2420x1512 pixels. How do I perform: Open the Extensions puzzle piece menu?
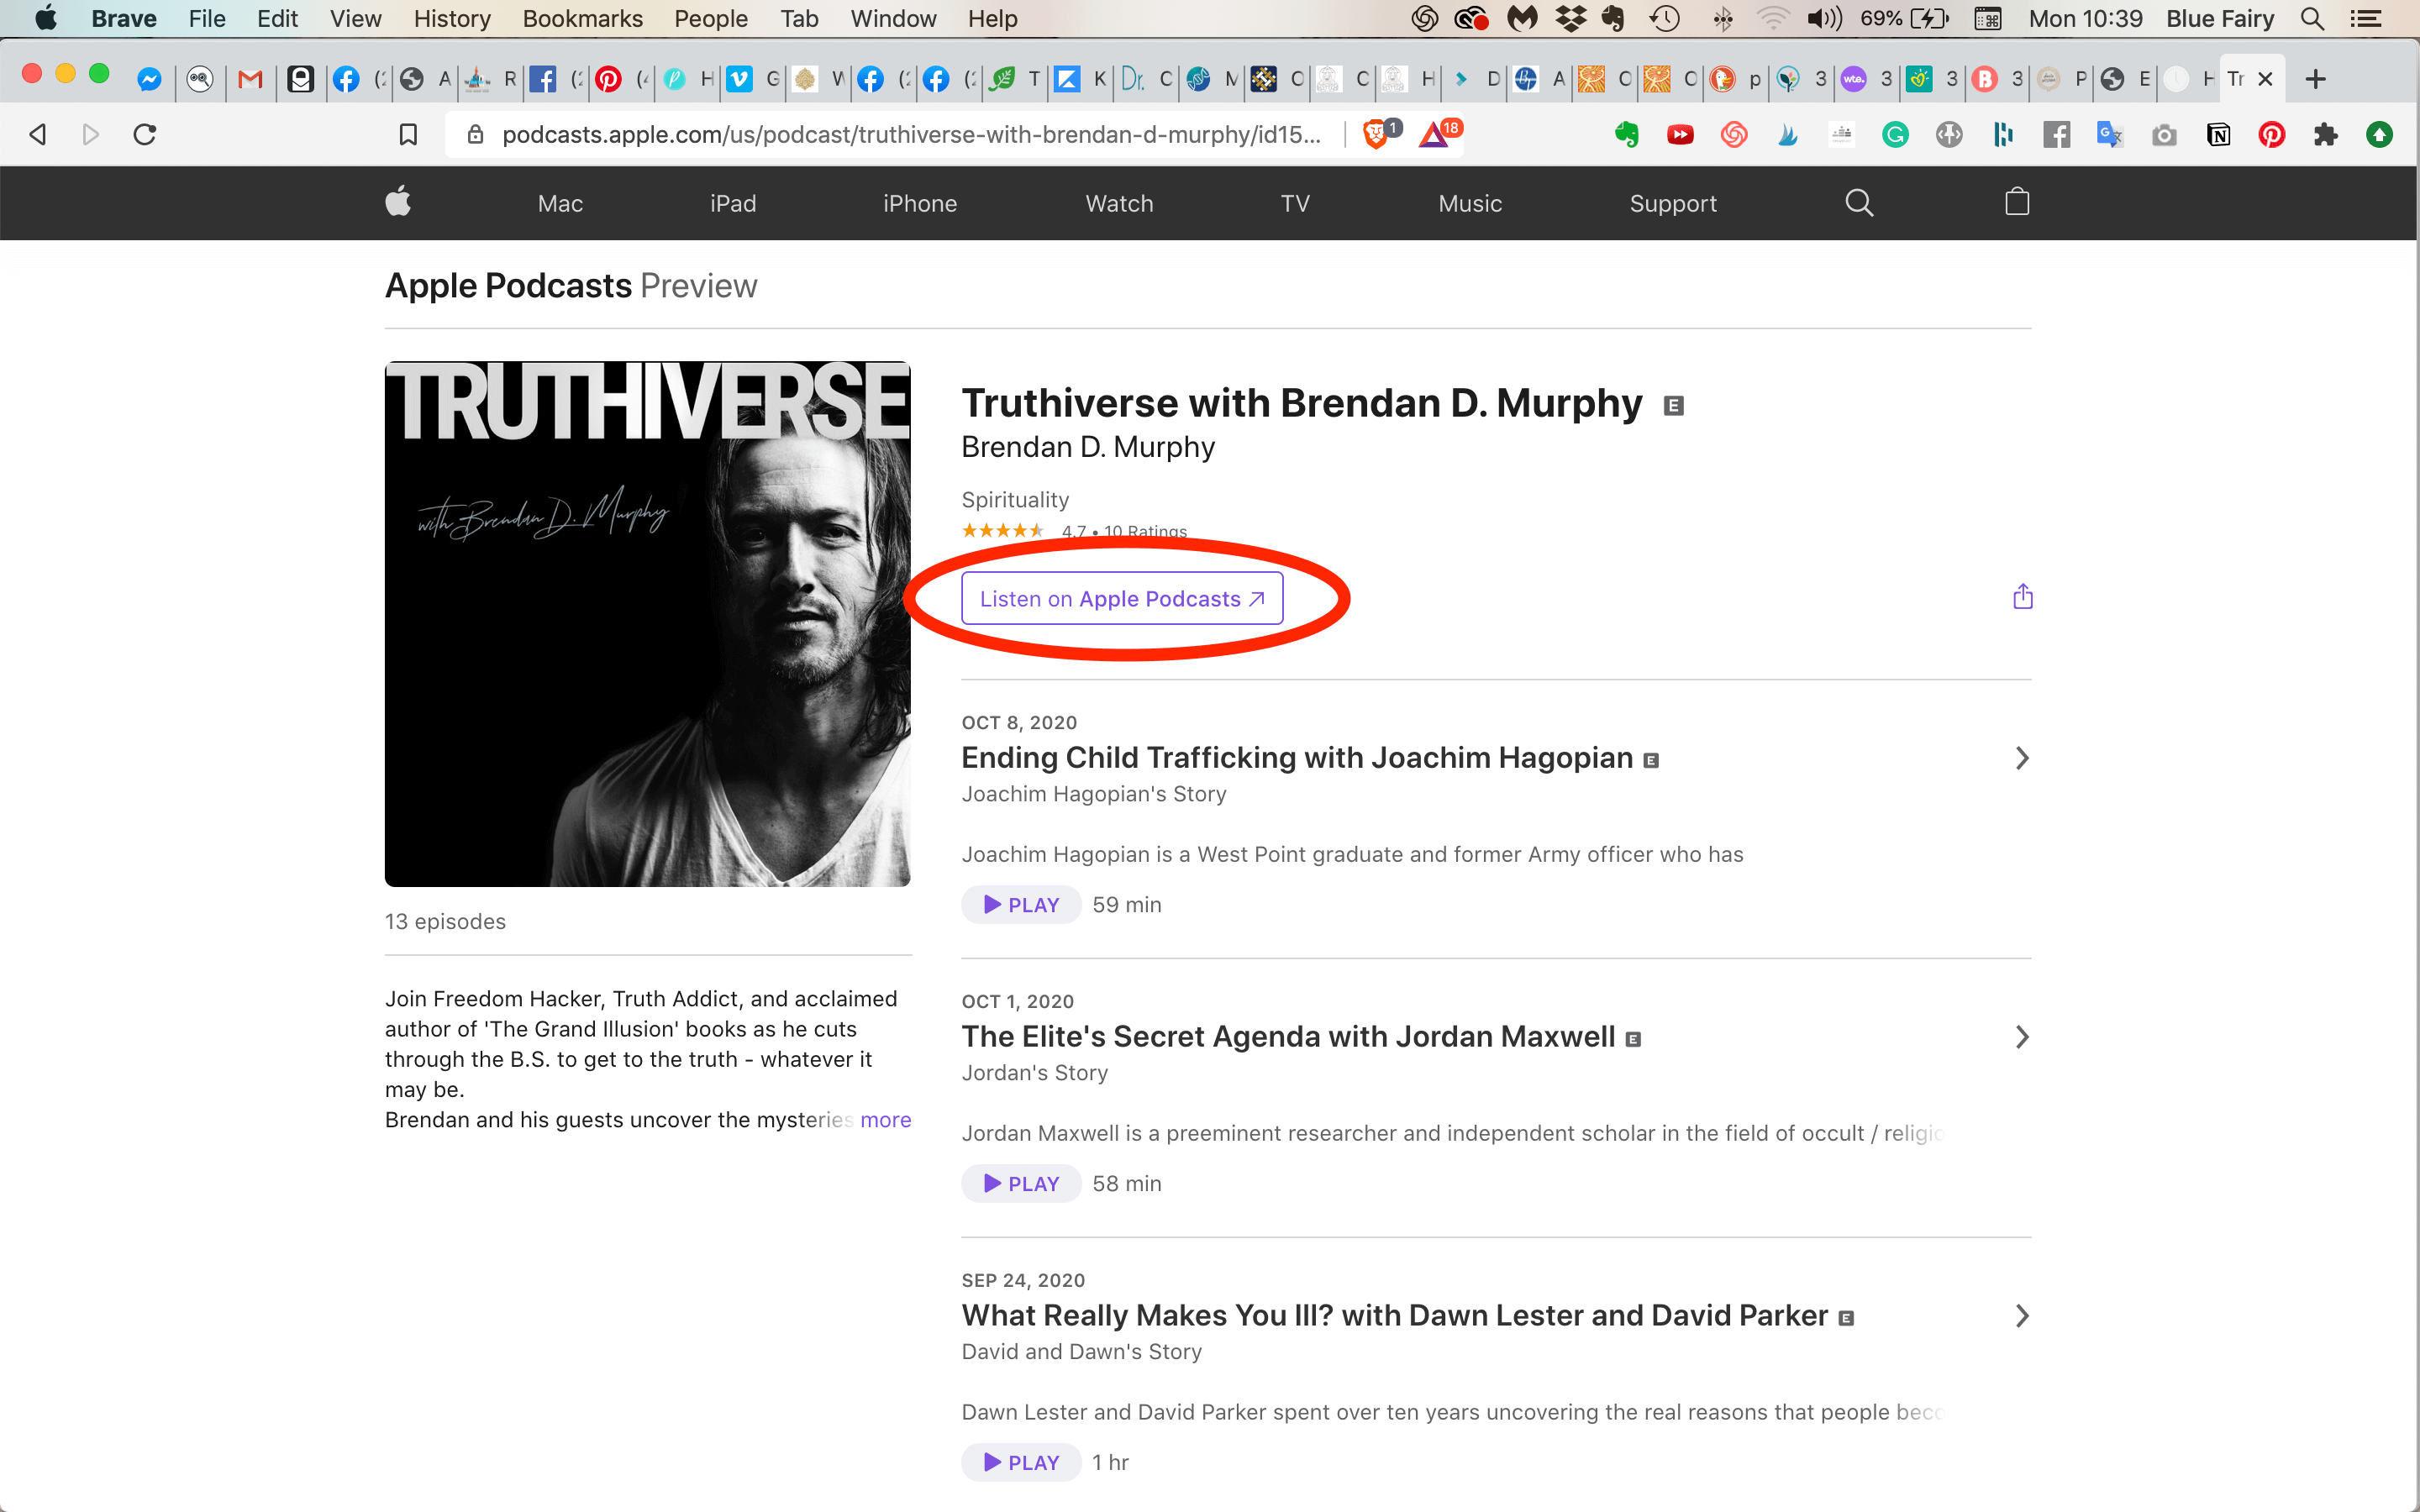2326,134
